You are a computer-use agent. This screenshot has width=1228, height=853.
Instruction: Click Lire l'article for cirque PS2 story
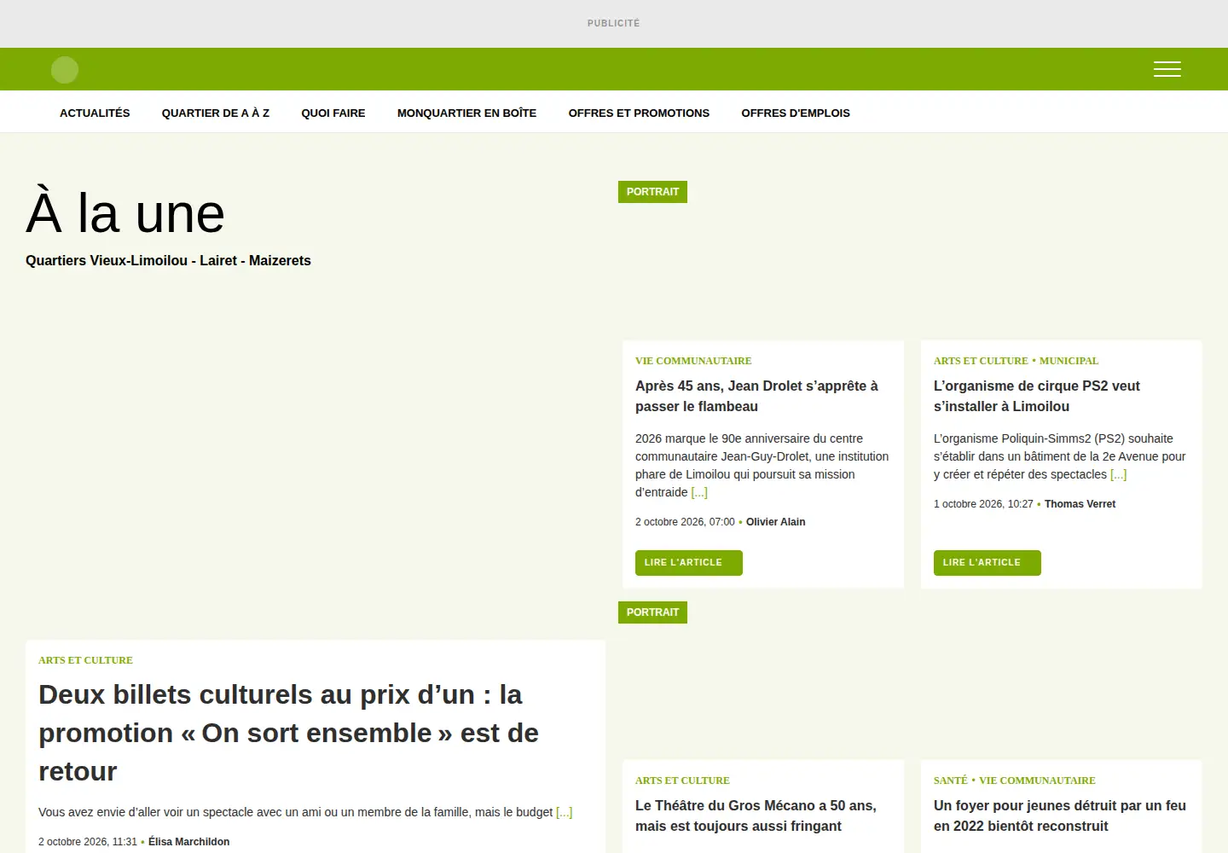point(988,563)
